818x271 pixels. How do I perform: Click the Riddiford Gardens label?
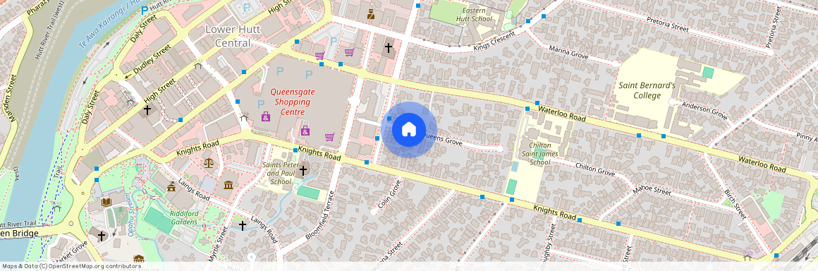point(183,218)
